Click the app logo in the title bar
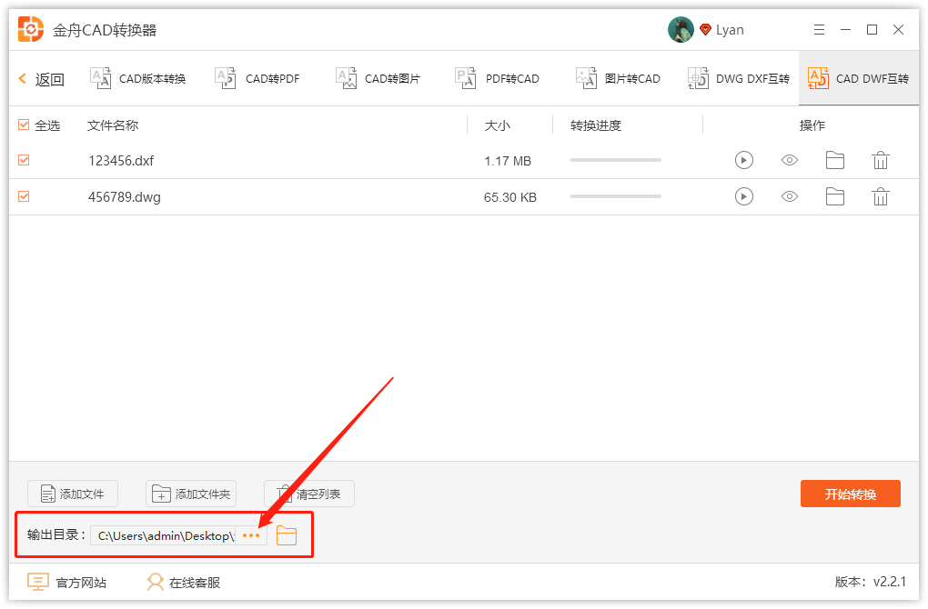 [30, 28]
